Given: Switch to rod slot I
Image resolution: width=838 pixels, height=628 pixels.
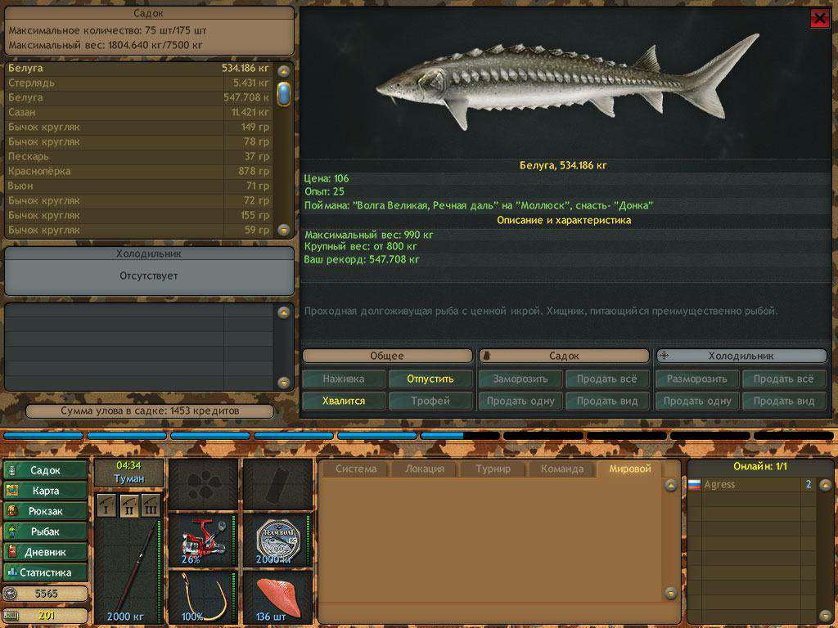Looking at the screenshot, I should coord(106,505).
